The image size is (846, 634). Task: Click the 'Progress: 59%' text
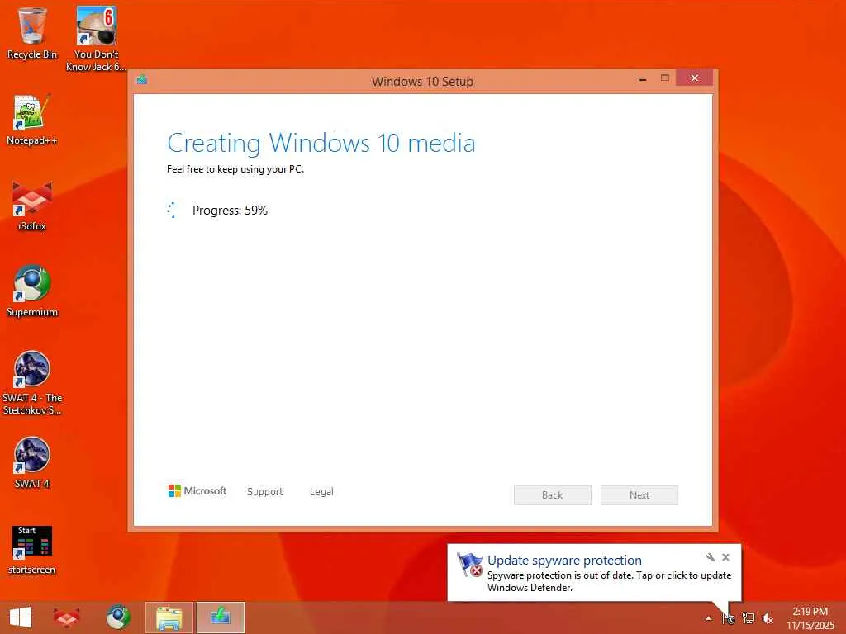coord(230,211)
